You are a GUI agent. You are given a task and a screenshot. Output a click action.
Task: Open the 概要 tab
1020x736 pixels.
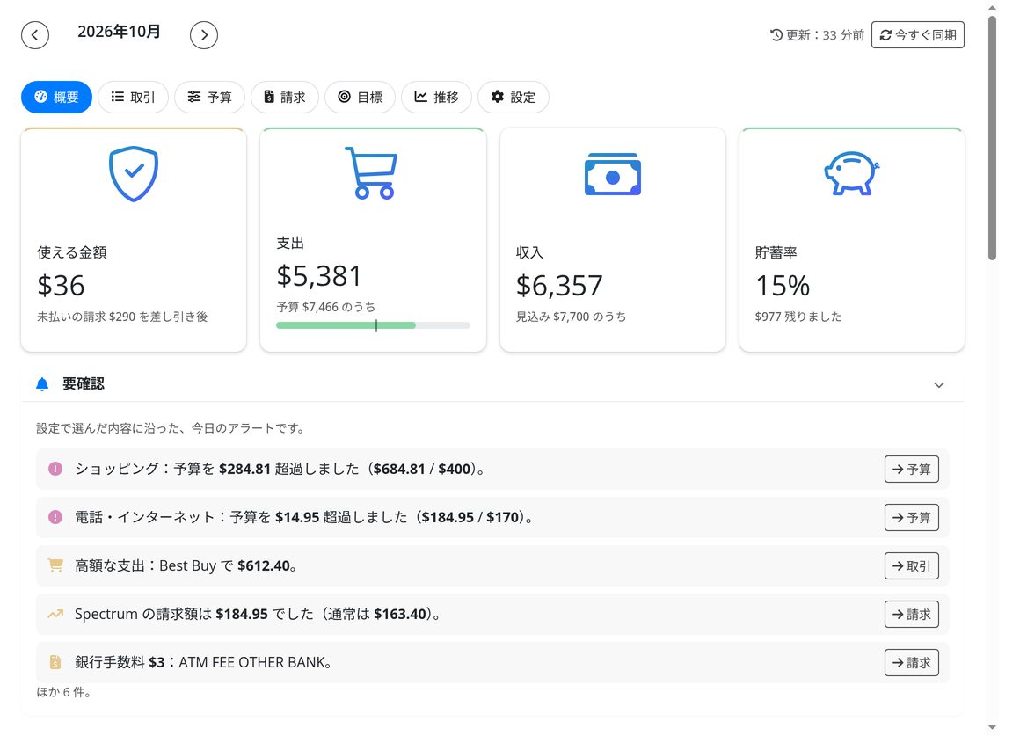pyautogui.click(x=56, y=97)
